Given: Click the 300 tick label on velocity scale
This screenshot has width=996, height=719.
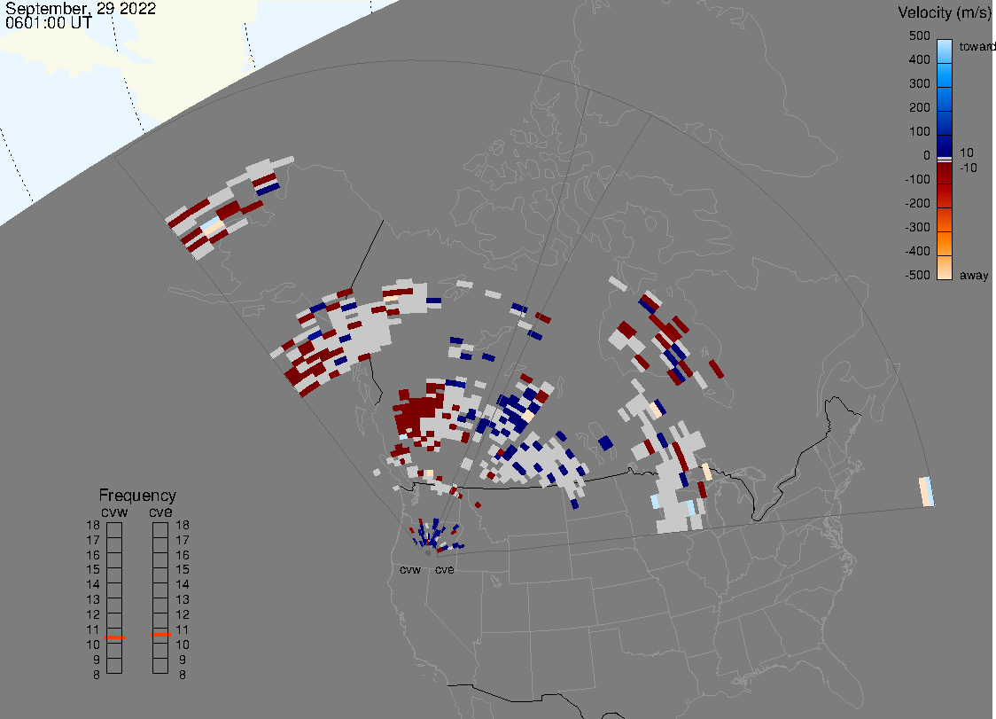Looking at the screenshot, I should pyautogui.click(x=919, y=83).
